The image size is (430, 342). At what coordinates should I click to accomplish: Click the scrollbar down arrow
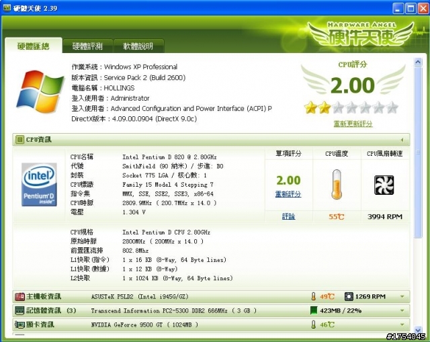click(418, 330)
